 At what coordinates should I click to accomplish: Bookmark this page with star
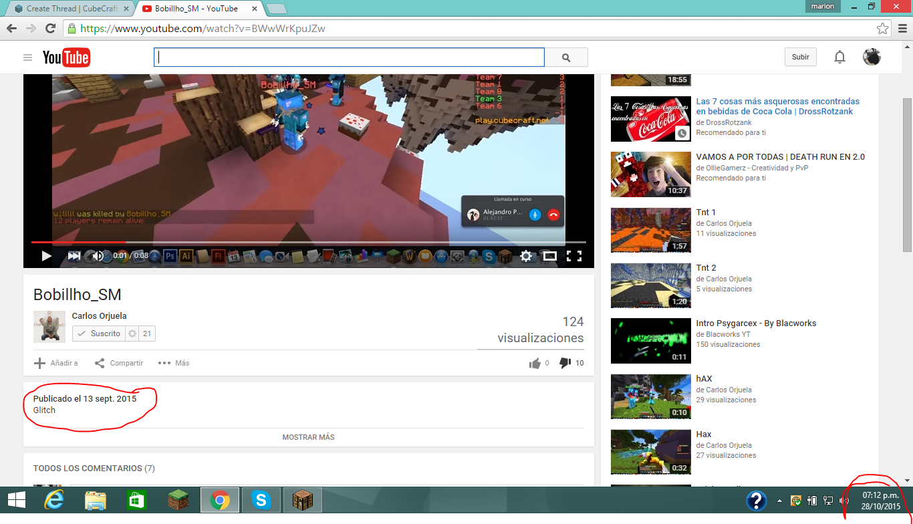tap(882, 29)
